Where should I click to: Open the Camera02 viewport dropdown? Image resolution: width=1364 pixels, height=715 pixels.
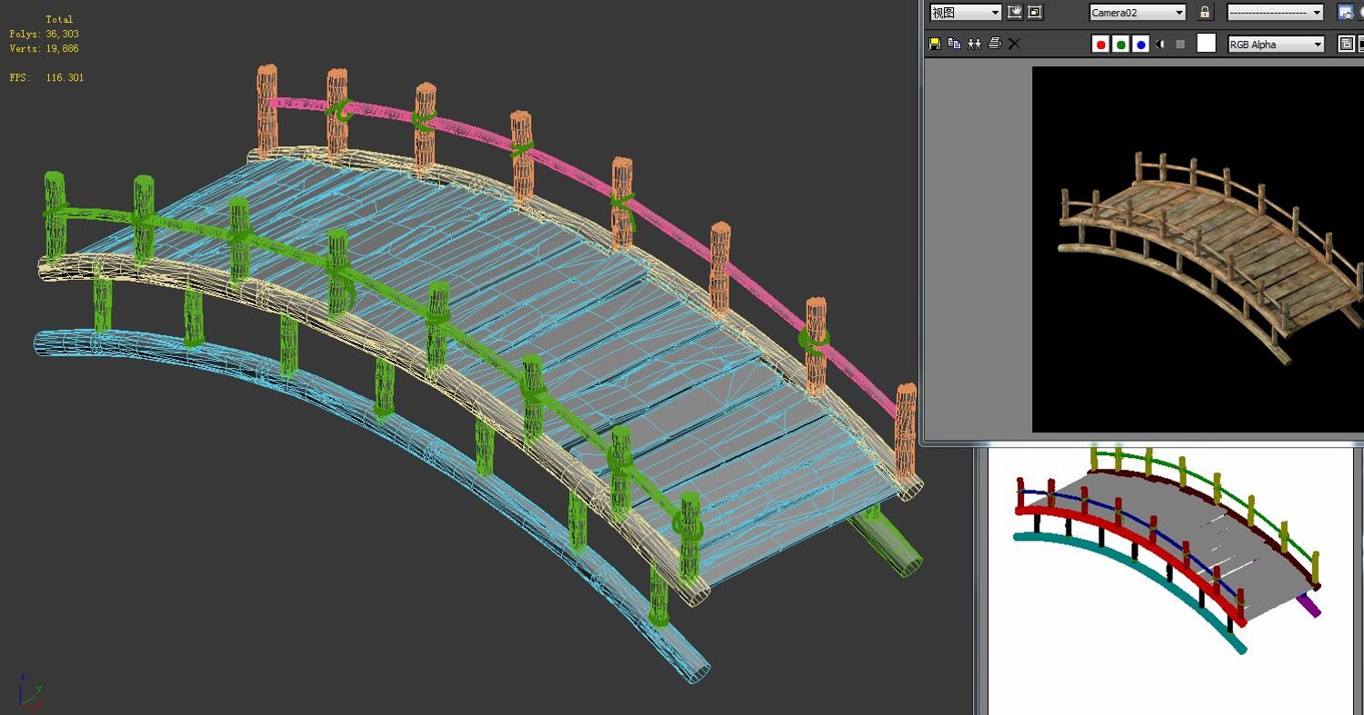tap(1138, 12)
